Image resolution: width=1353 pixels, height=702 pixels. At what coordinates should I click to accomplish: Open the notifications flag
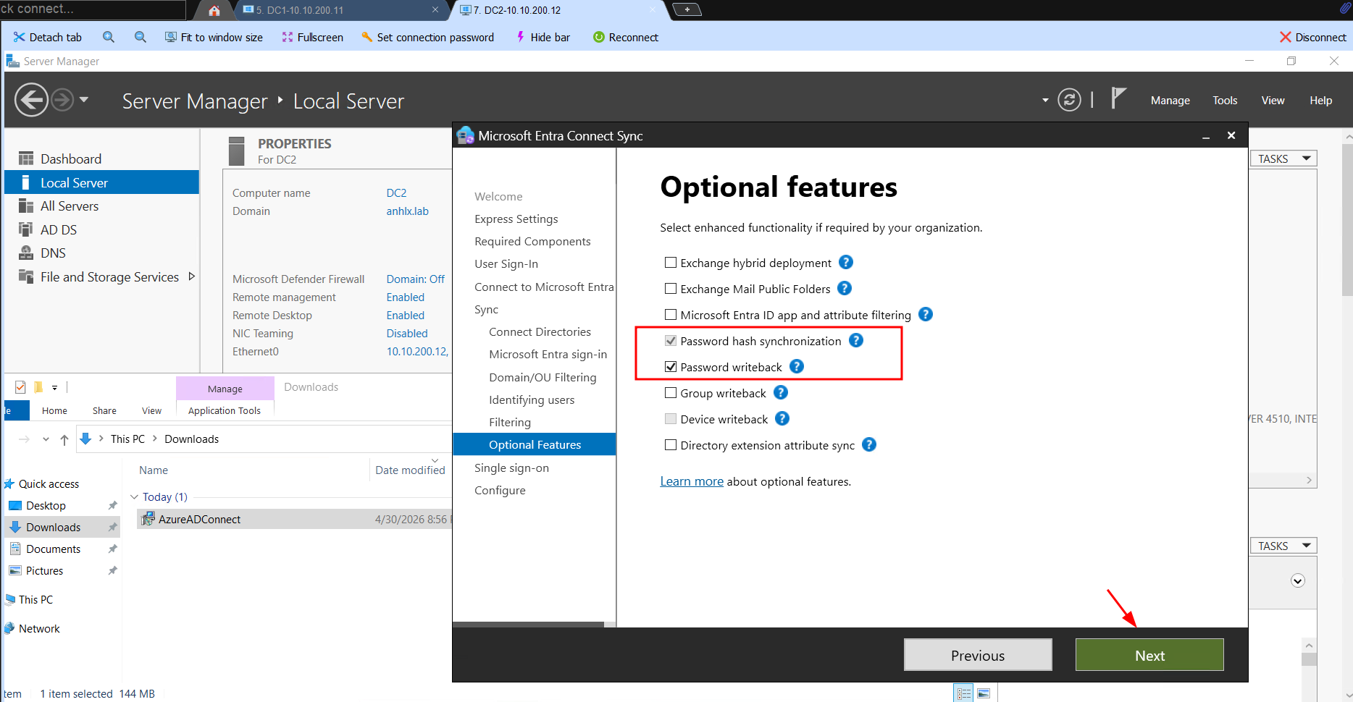pos(1118,98)
